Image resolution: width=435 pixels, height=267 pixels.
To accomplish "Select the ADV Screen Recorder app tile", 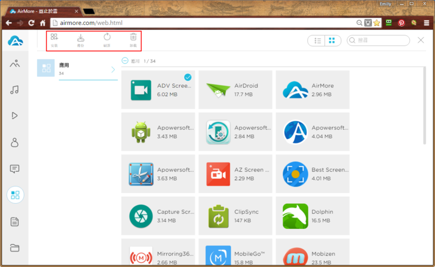I will 158,89.
